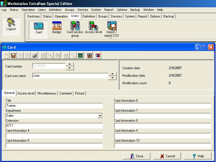Viewport: 216px width, 162px height.
Task: Click the orange floppy-with-person toolbar icon
Action: [90, 56]
